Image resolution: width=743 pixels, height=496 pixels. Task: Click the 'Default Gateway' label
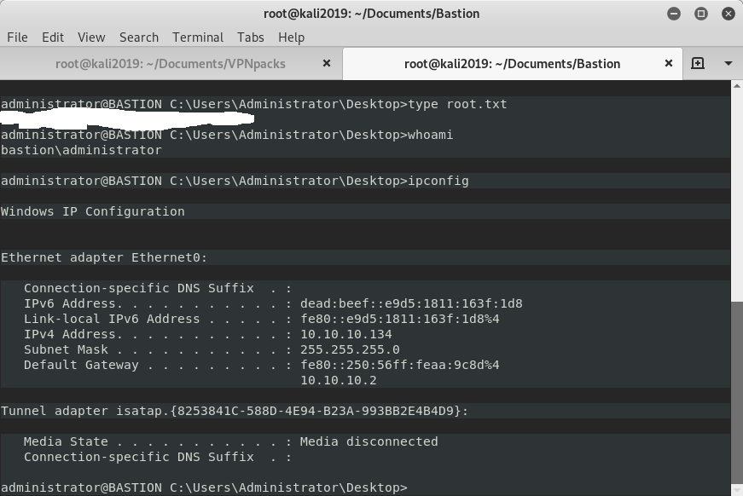tap(81, 365)
